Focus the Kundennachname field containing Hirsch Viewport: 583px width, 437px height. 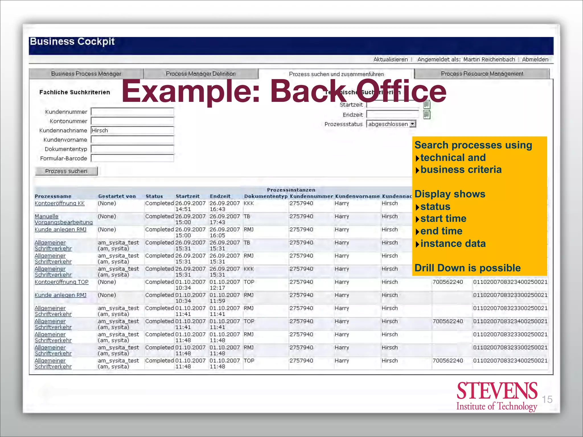click(132, 130)
